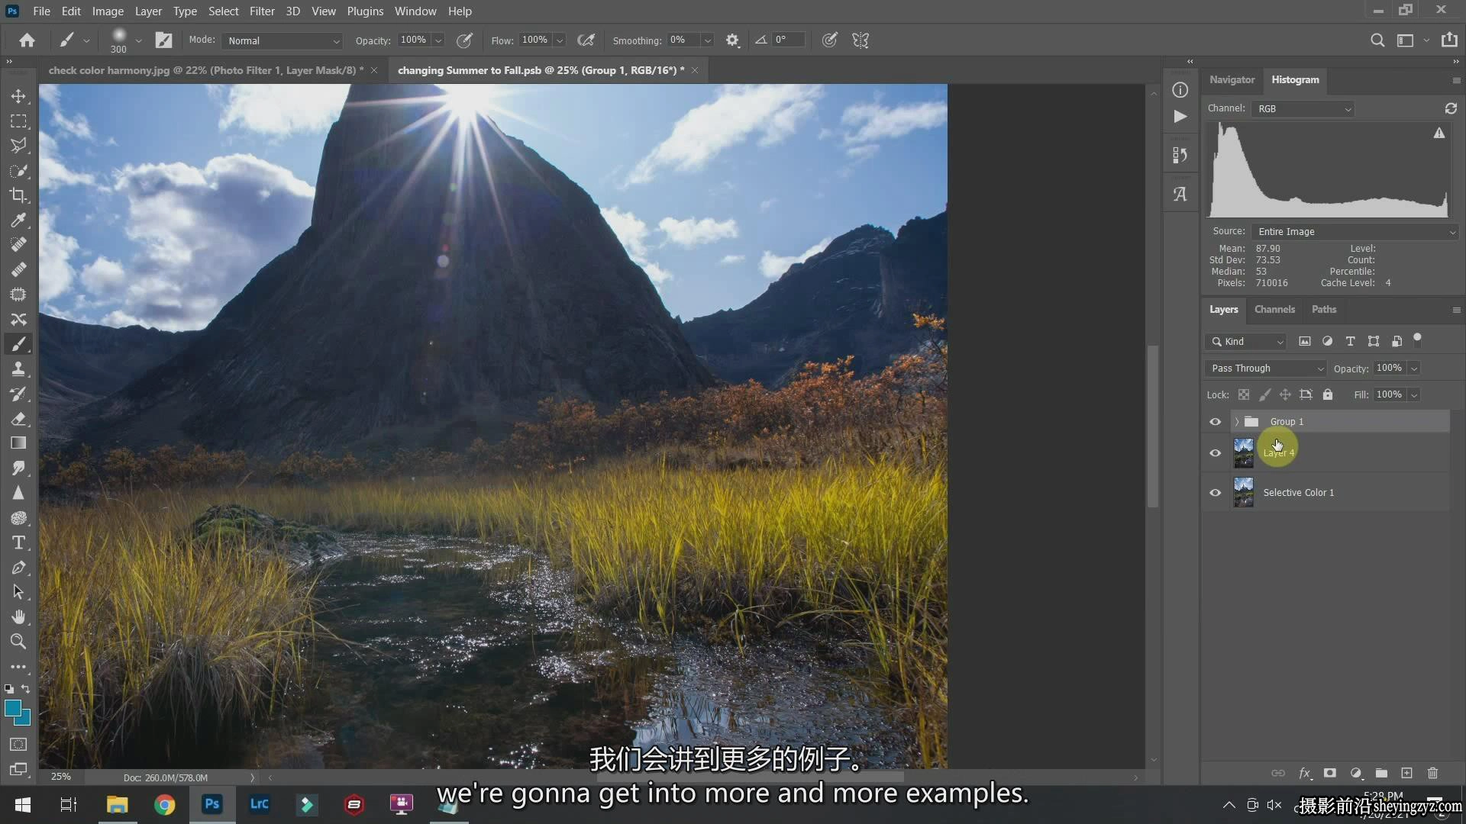Open the layer blend mode dropdown
This screenshot has width=1466, height=824.
point(1265,369)
